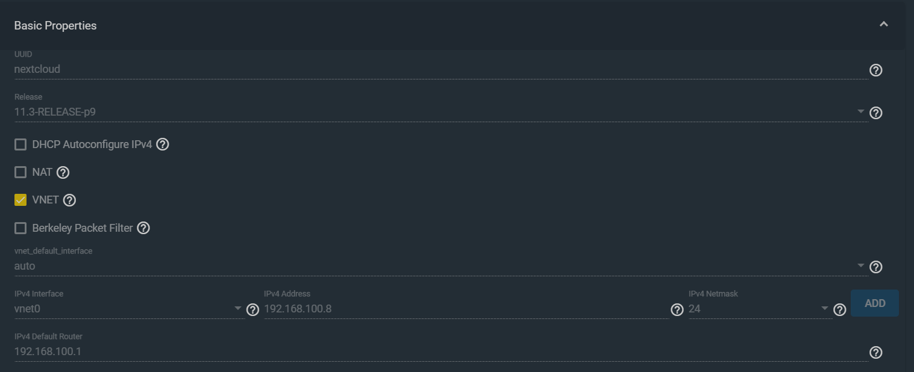Click the ADD button
Image resolution: width=914 pixels, height=372 pixels.
[875, 303]
